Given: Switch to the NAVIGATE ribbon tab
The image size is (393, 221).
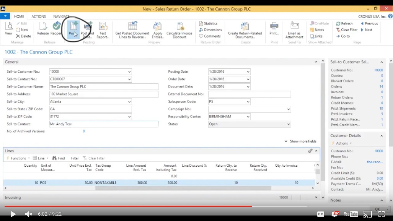Looking at the screenshot, I should pyautogui.click(x=61, y=16).
